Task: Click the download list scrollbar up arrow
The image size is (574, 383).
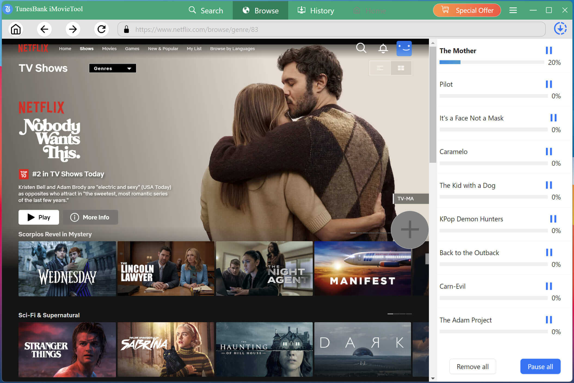Action: pos(433,43)
